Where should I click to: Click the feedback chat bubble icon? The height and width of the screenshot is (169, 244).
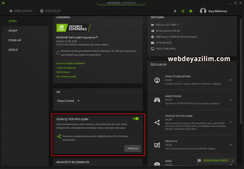199,161
